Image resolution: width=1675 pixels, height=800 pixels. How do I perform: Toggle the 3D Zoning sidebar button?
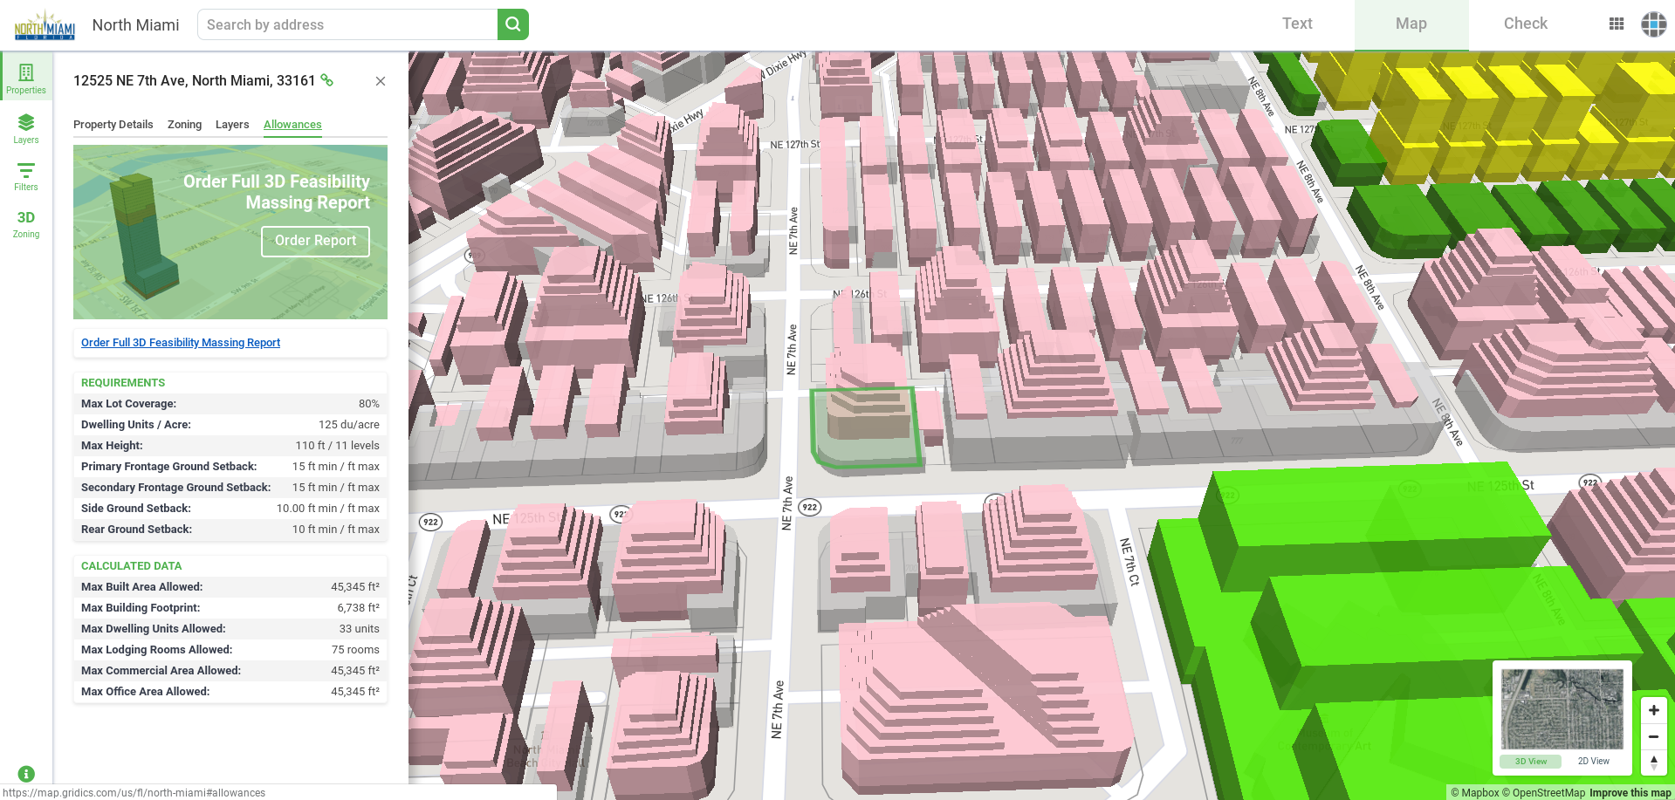pos(26,223)
